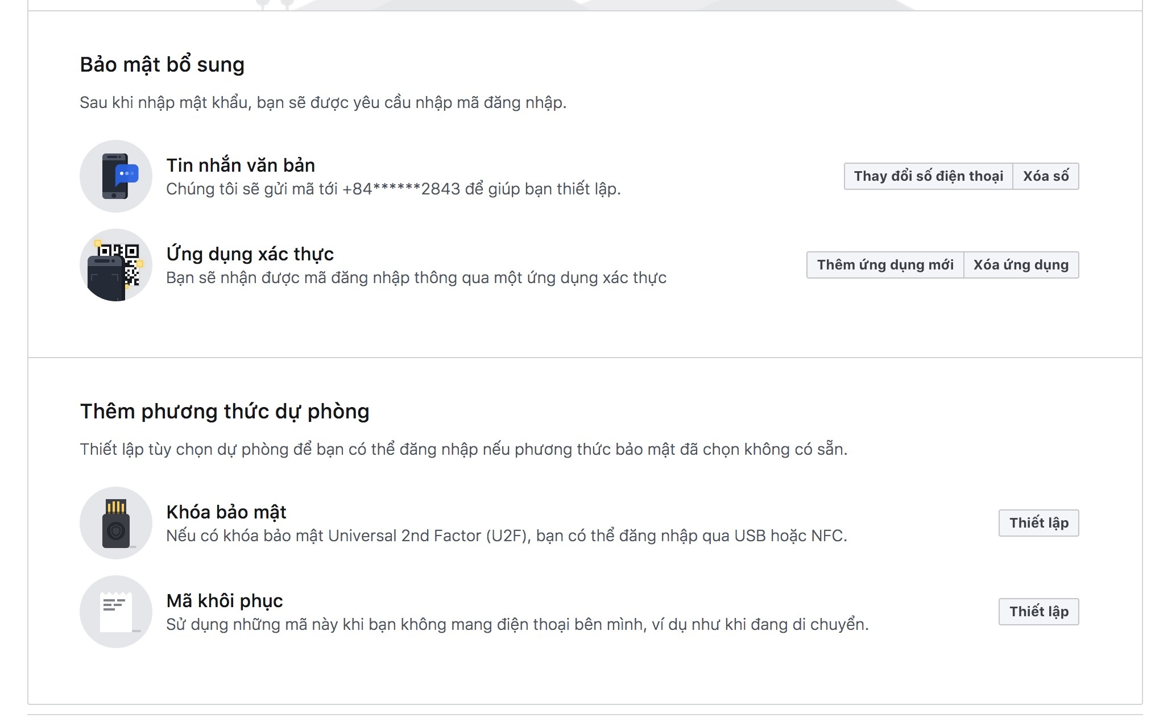Select the 'Tin nhắn văn bản' row title
The width and height of the screenshot is (1151, 722).
coord(241,165)
